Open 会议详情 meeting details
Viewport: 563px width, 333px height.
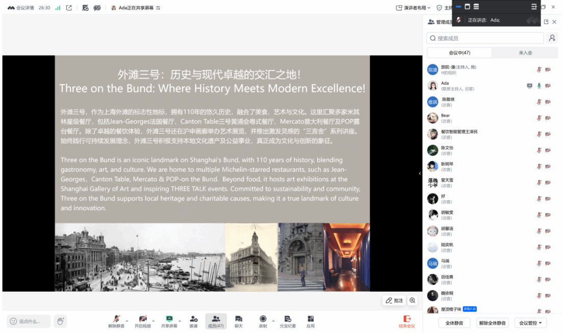[21, 8]
